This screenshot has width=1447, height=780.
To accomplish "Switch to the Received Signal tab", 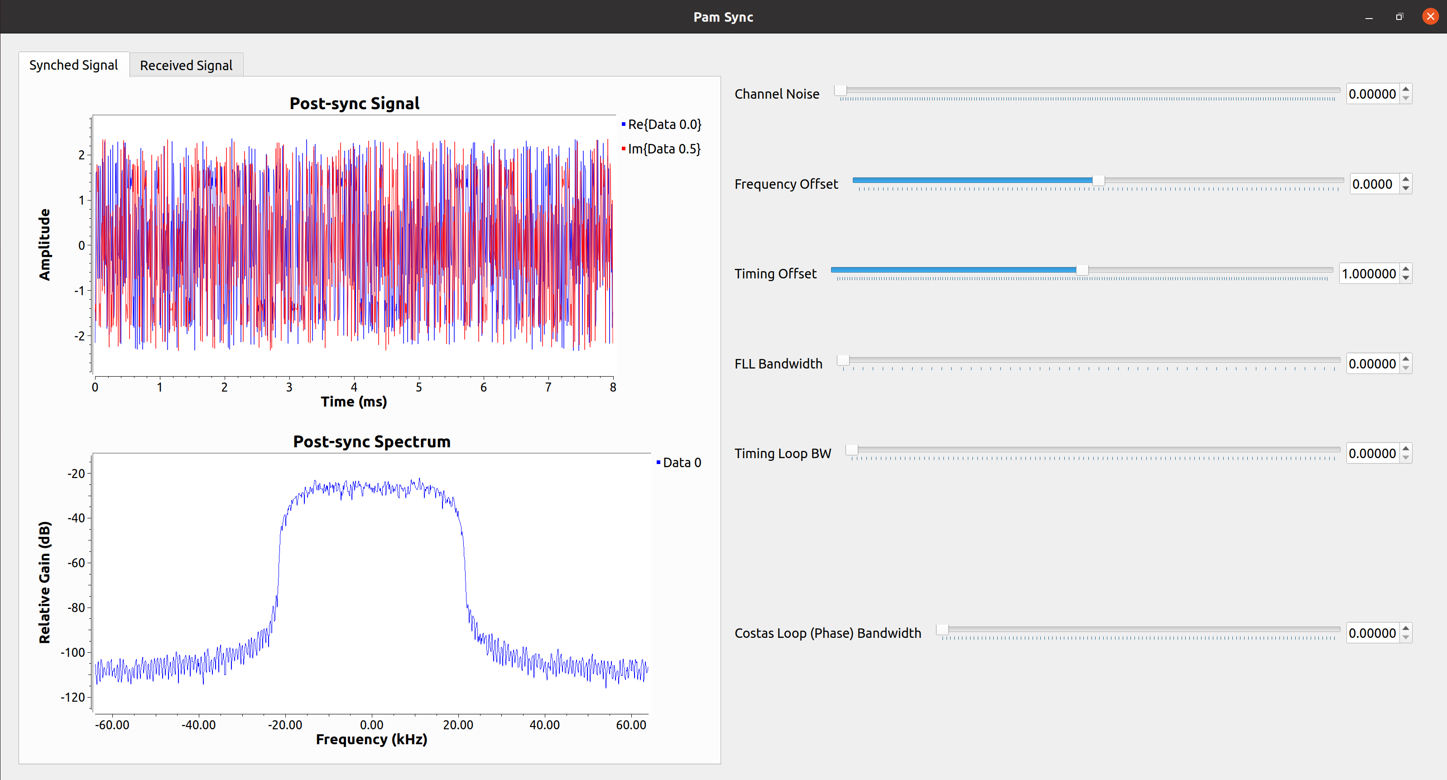I will point(186,66).
